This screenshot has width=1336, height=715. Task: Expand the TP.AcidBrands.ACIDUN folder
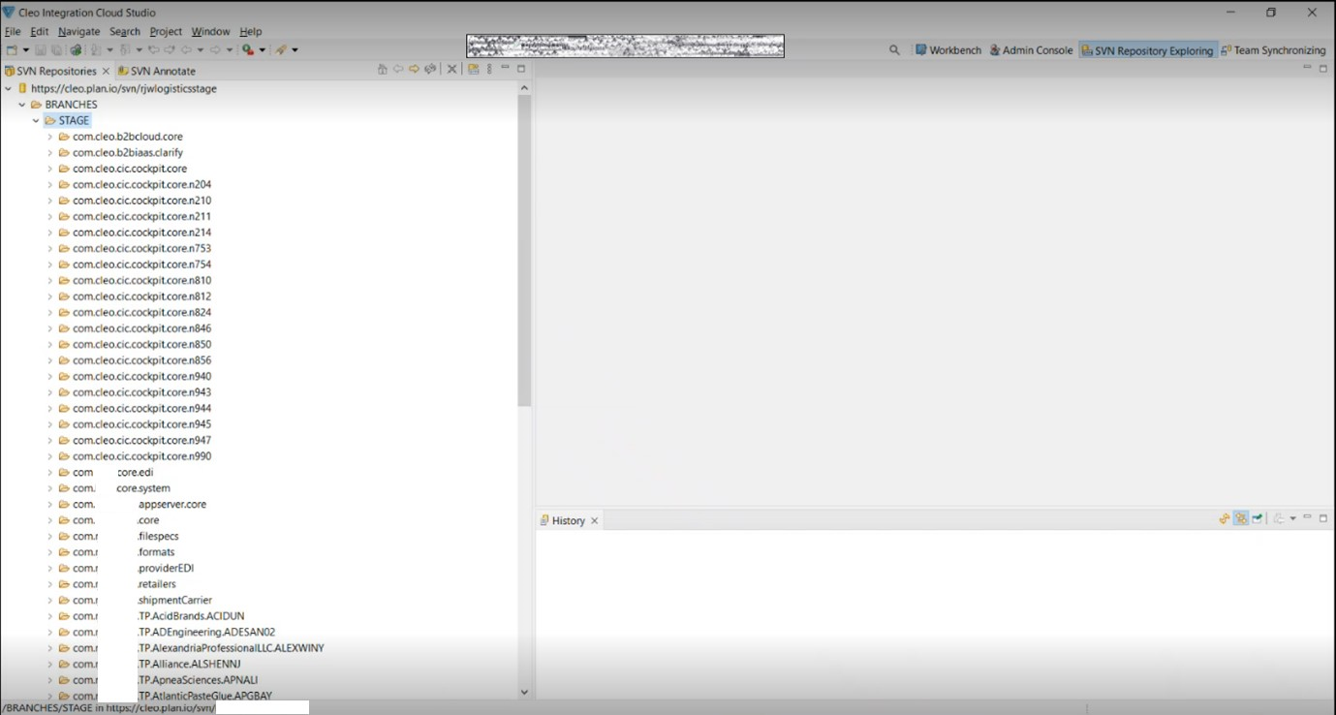50,616
